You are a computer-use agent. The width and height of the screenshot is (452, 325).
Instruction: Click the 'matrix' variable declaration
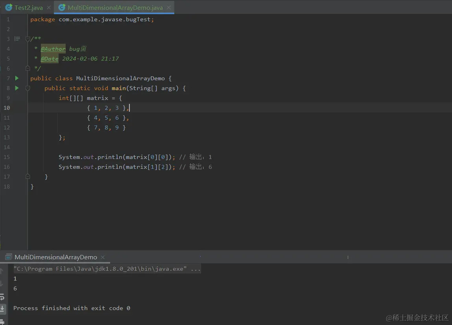(x=98, y=98)
